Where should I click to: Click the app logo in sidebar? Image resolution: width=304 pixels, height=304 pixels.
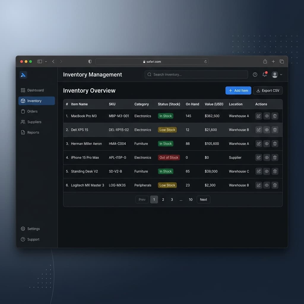pos(23,75)
